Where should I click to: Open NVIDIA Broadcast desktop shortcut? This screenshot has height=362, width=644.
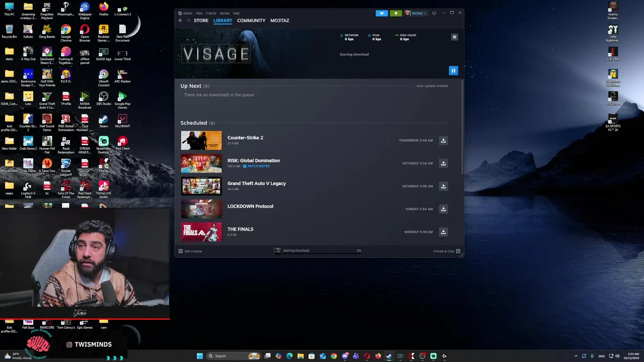(85, 101)
